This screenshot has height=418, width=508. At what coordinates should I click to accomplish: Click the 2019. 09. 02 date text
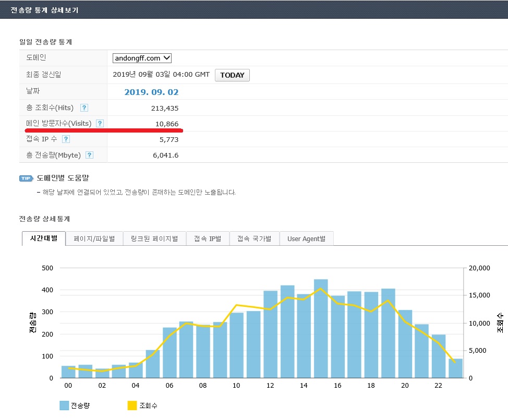point(151,92)
